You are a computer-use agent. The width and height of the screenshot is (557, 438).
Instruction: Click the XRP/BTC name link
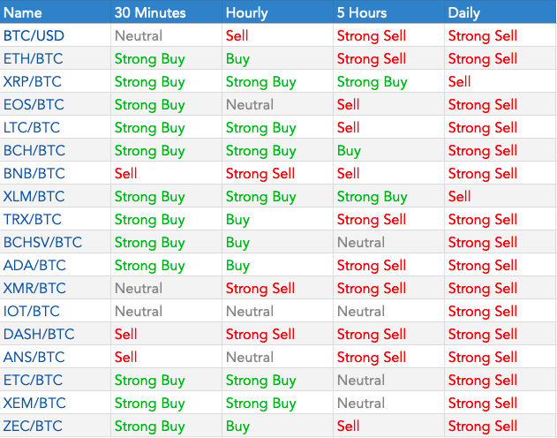[32, 82]
